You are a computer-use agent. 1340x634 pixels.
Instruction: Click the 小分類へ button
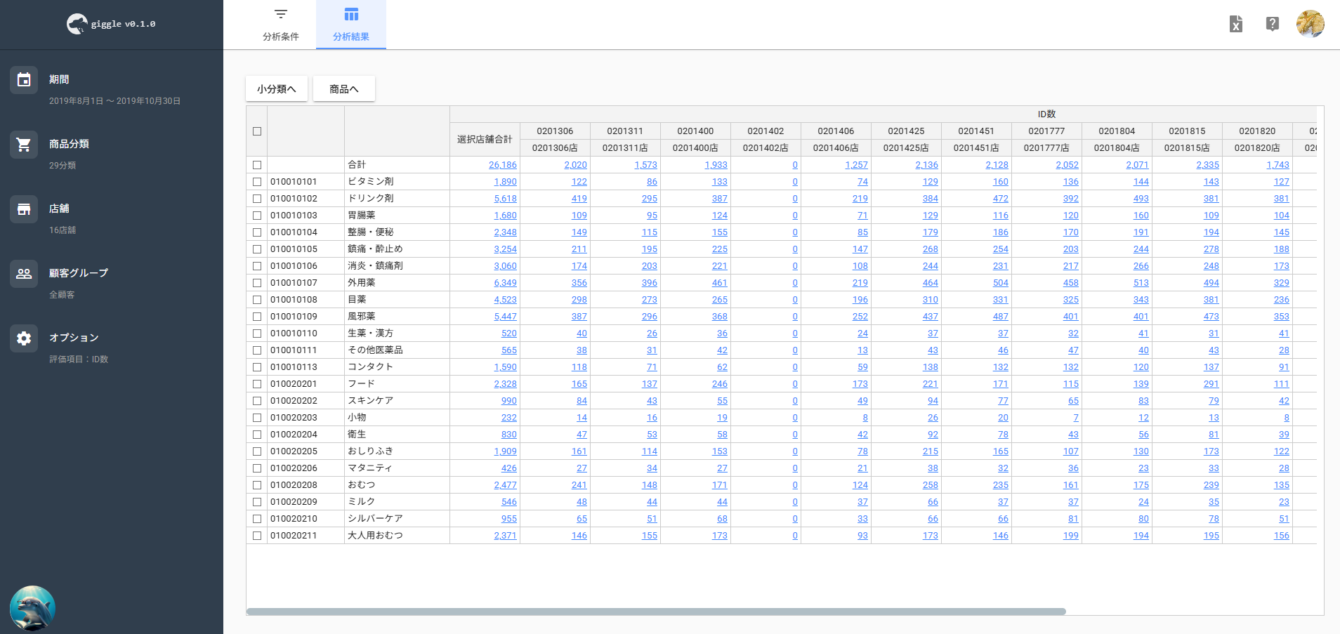tap(277, 89)
